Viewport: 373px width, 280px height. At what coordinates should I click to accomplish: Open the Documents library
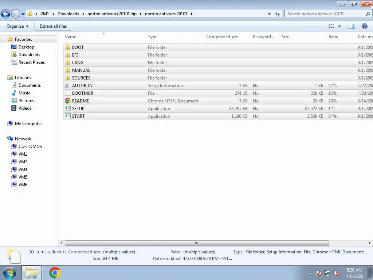point(30,85)
